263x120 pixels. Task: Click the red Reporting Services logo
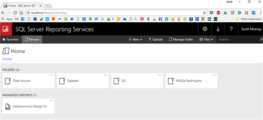click(6, 29)
